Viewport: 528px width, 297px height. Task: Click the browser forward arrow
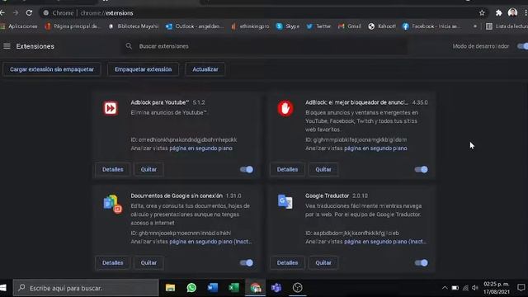(x=16, y=13)
